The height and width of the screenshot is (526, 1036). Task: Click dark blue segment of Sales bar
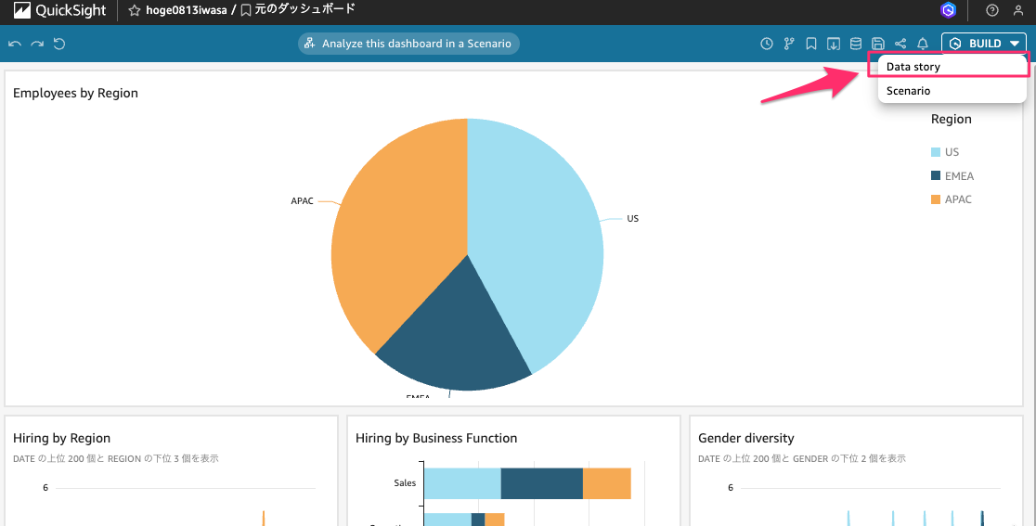(x=542, y=483)
